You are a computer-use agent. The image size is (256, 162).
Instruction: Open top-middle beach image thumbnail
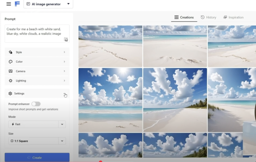pyautogui.click(x=175, y=46)
